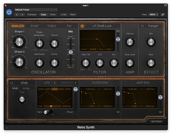Screen dimensions: 172x135
Task: Open the SETTINGS panel
Action: point(156,122)
